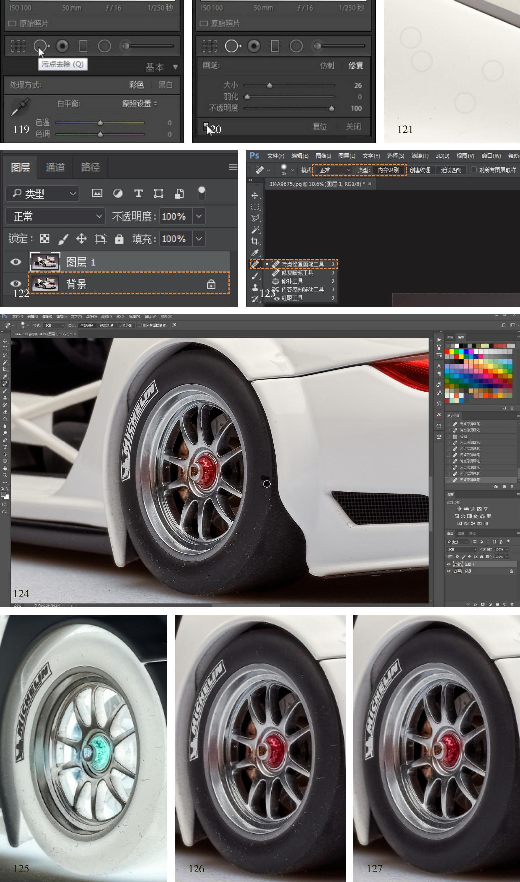Image resolution: width=520 pixels, height=882 pixels.
Task: Hide 图层 1 in the 100% Photoshop window
Action: (x=449, y=564)
